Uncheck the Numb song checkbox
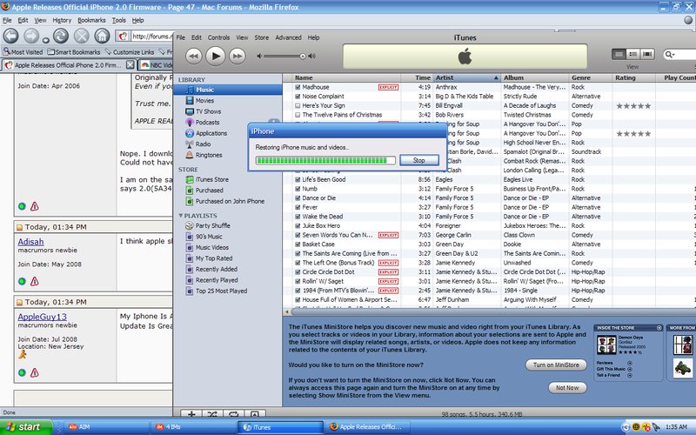The width and height of the screenshot is (696, 435). pyautogui.click(x=298, y=189)
